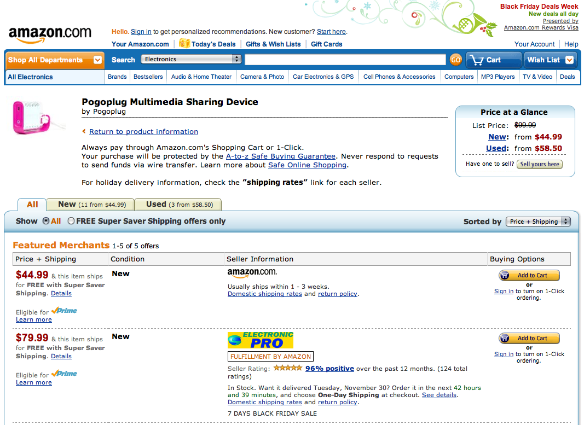
Task: Click the Prime logo in $44.99 offer
Action: (64, 311)
